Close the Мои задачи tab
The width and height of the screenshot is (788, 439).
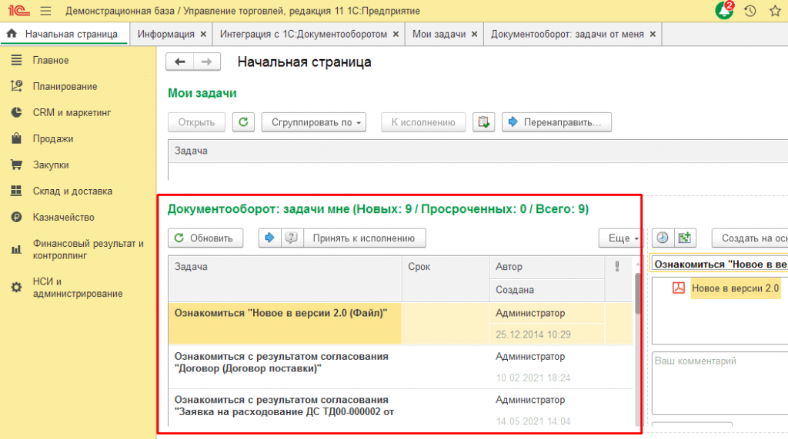[x=474, y=34]
